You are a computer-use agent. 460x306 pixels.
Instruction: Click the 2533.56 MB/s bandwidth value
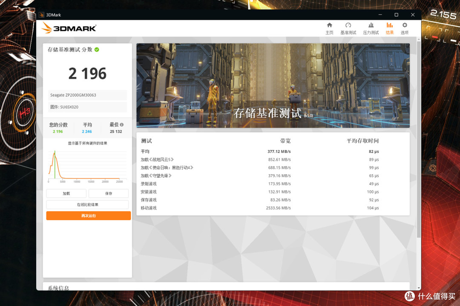tap(278, 208)
